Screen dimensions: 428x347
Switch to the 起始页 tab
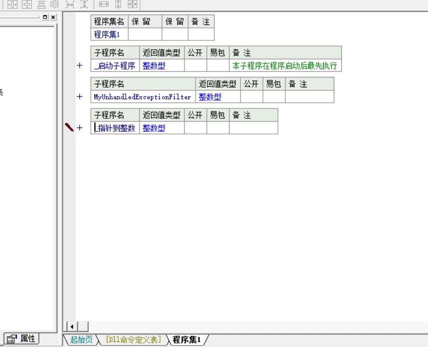pyautogui.click(x=81, y=340)
